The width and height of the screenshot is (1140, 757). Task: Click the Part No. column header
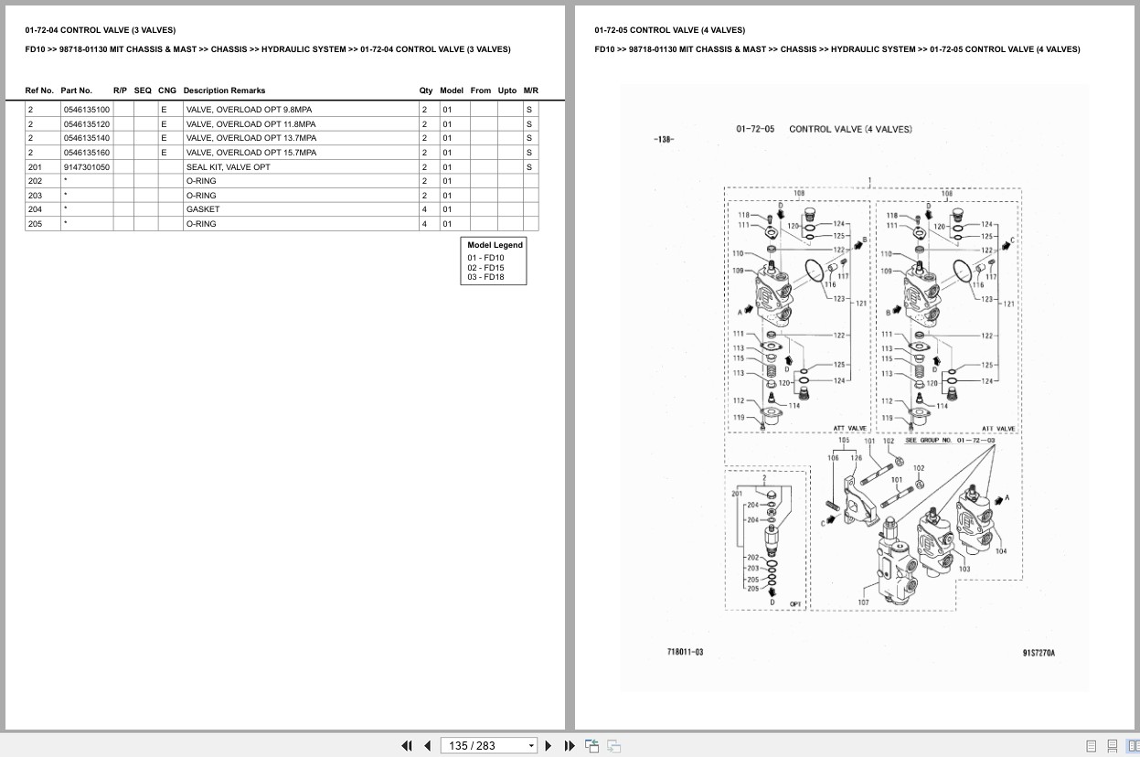click(77, 91)
